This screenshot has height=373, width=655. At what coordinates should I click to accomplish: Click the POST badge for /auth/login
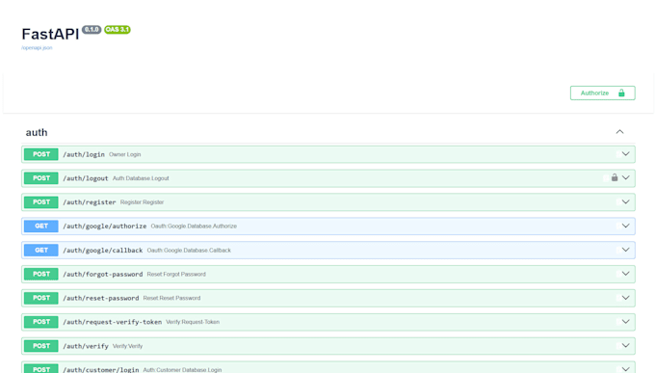pos(40,154)
